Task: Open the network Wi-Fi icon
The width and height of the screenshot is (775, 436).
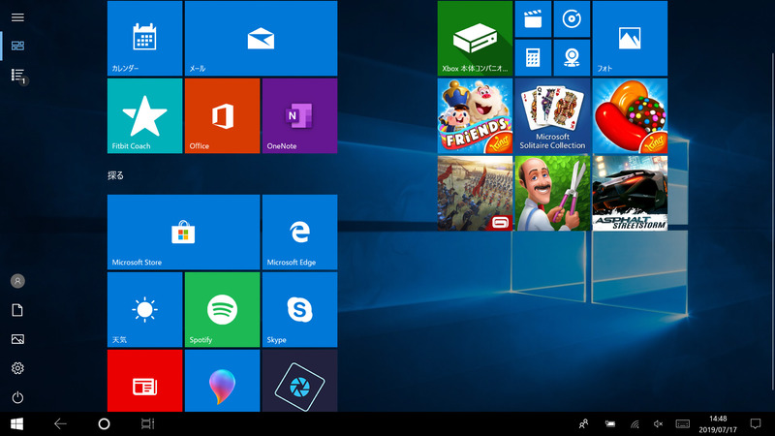Action: [x=635, y=423]
